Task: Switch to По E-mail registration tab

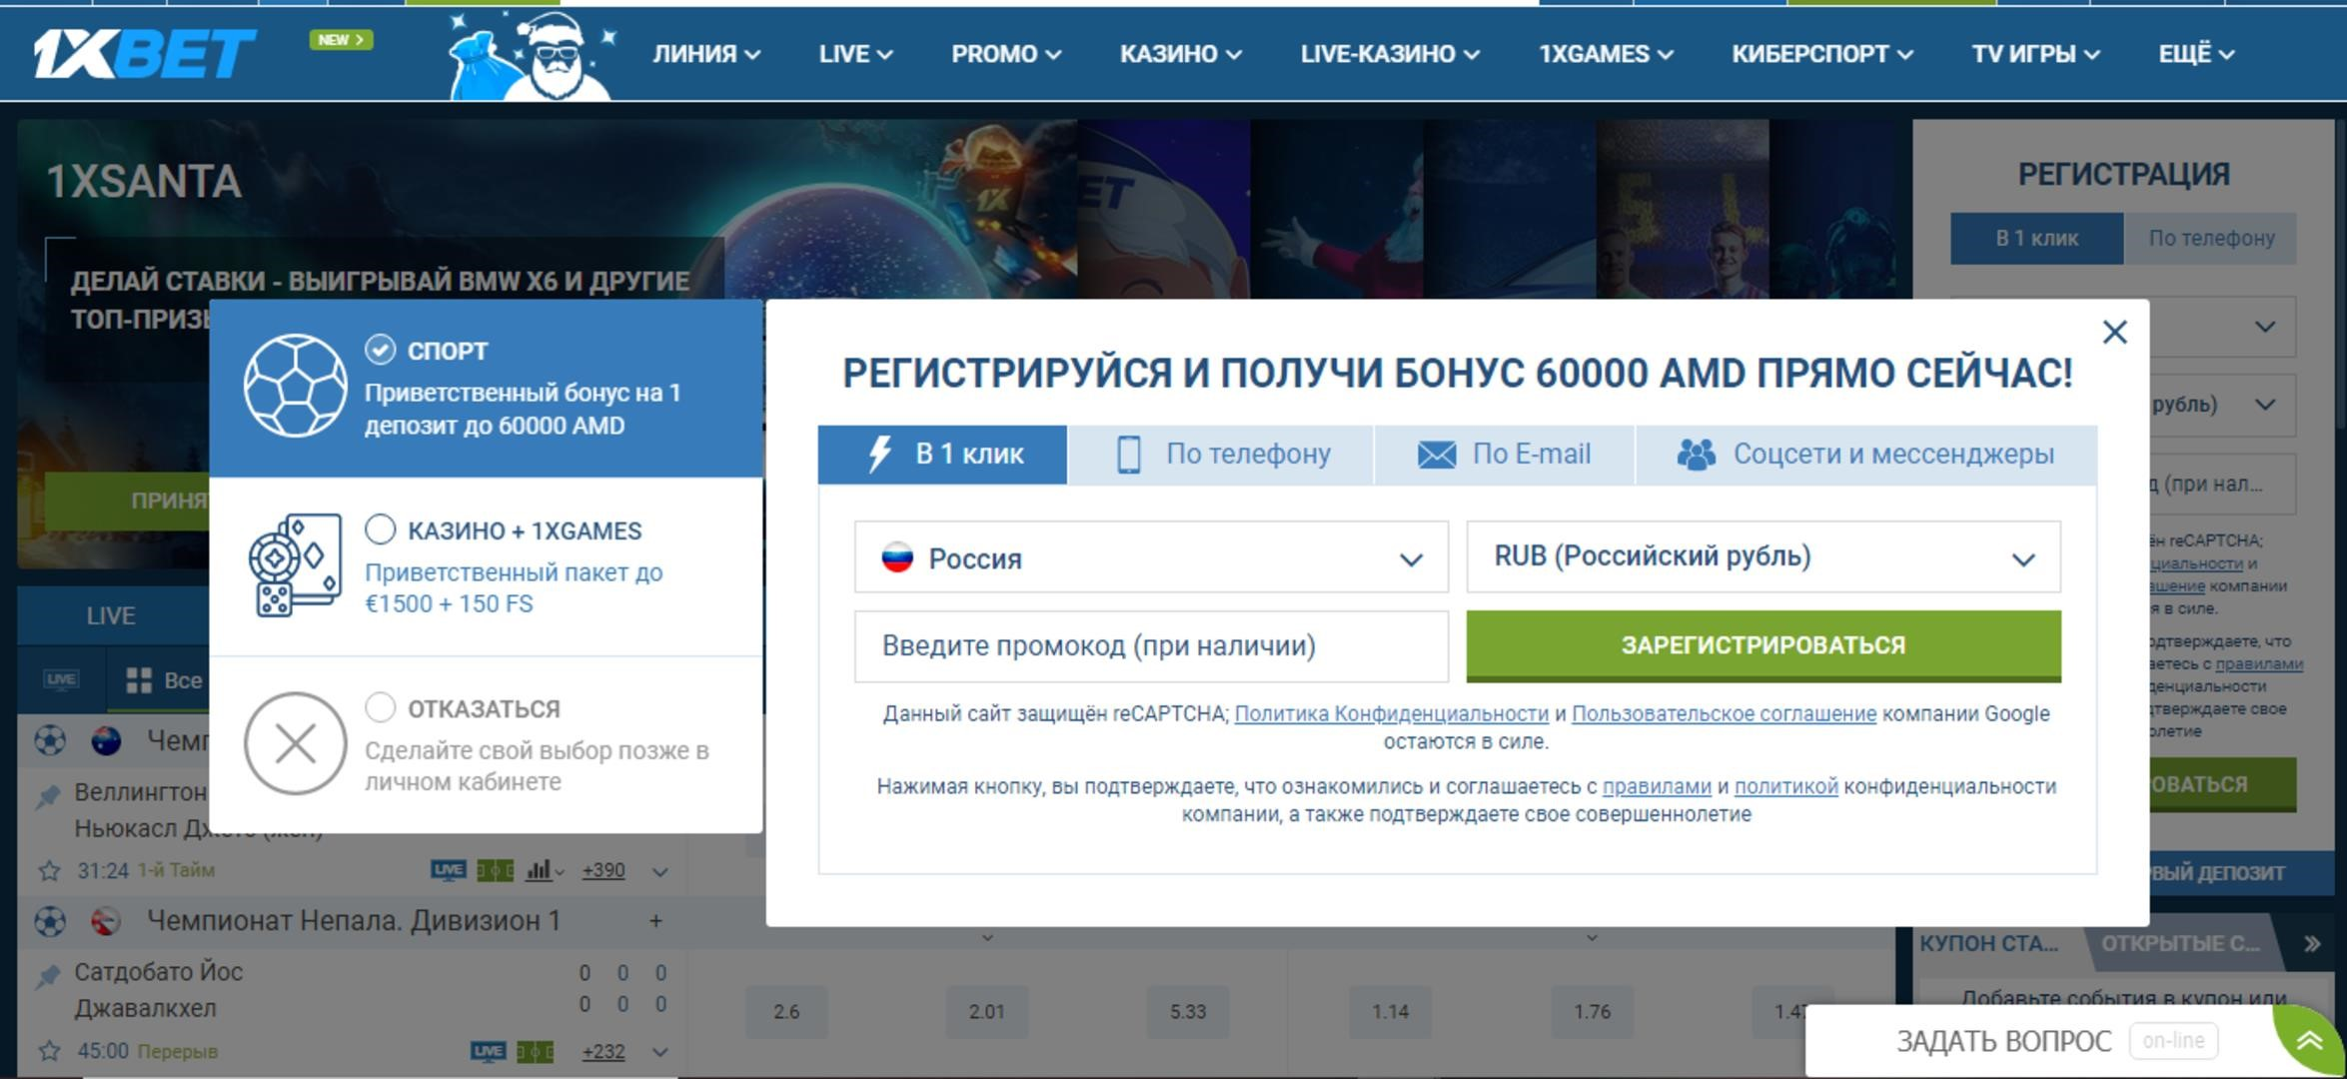Action: 1505,455
